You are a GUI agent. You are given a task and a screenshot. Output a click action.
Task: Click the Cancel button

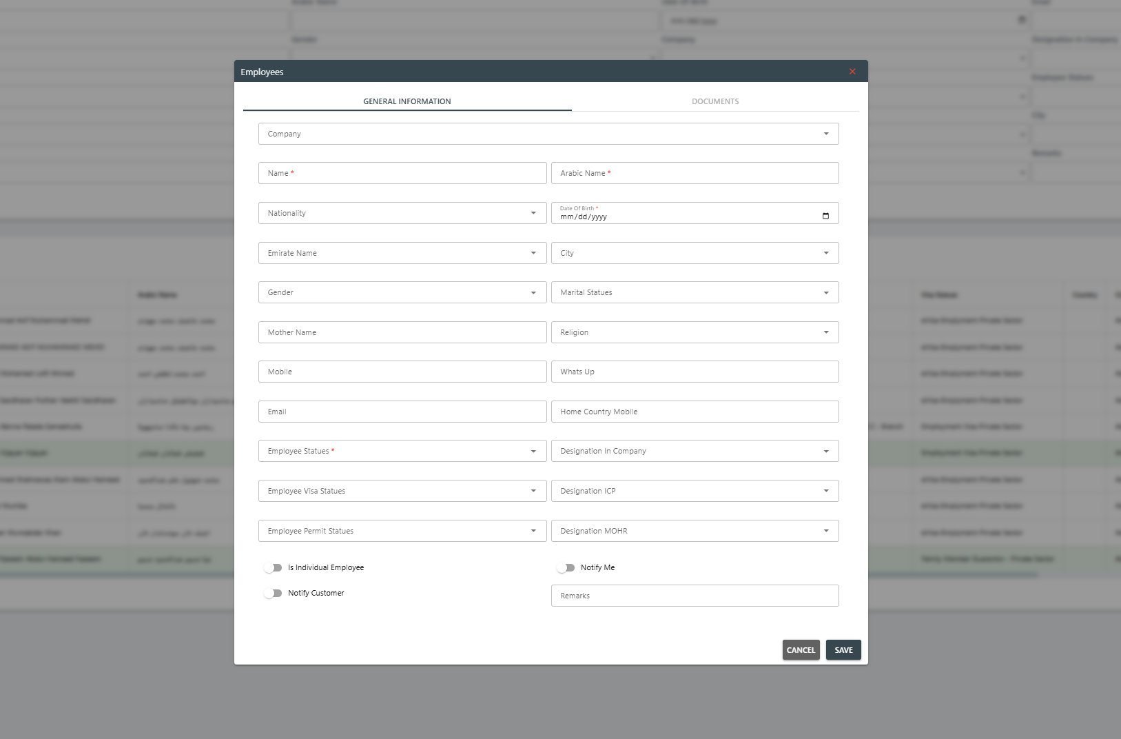point(801,650)
